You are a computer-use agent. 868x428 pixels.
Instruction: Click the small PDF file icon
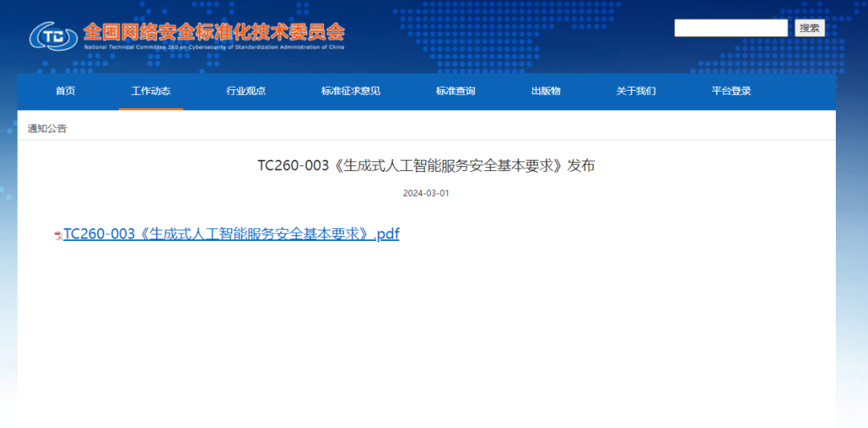pyautogui.click(x=58, y=235)
